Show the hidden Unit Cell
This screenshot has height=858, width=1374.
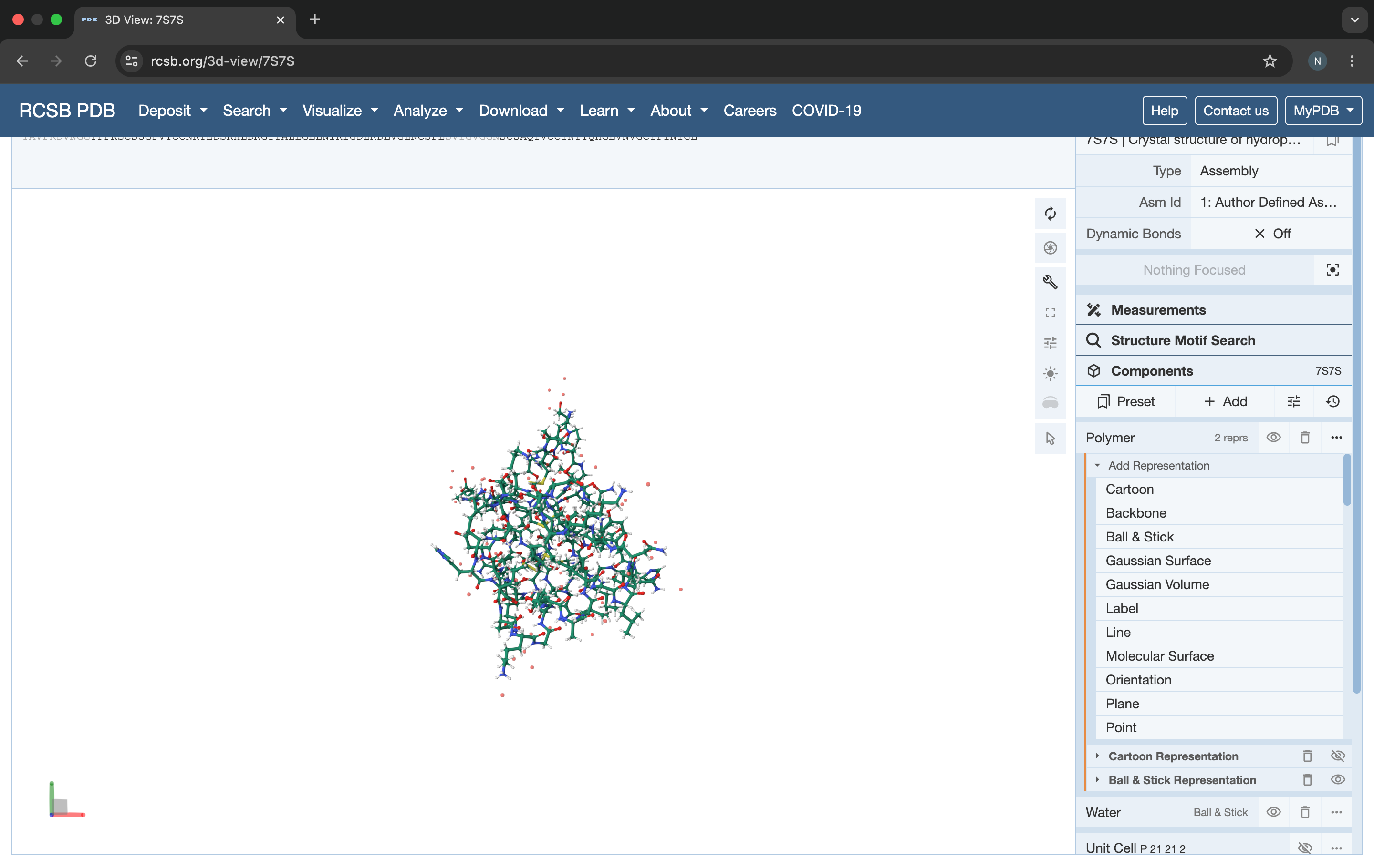coord(1305,848)
